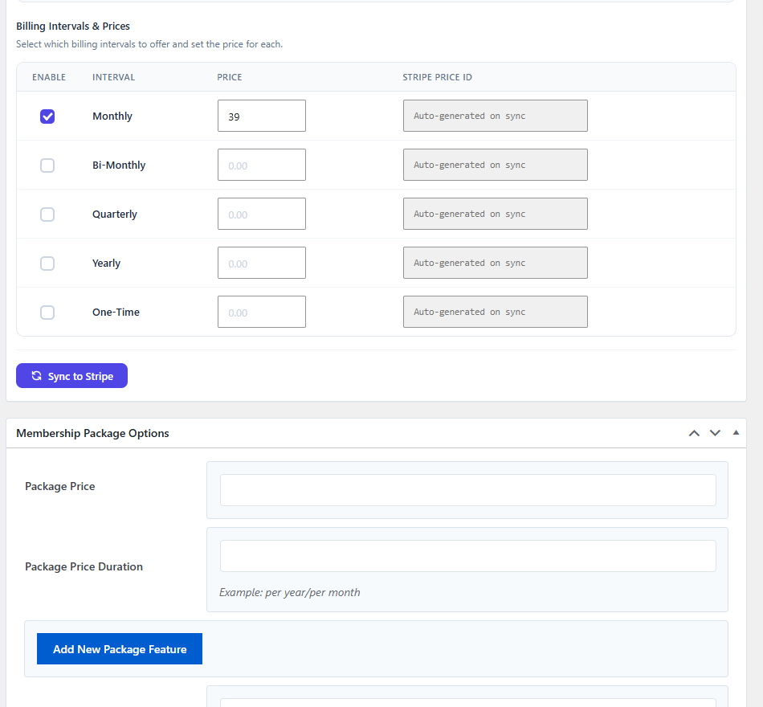Click the STRIPE PRICE ID column header
The height and width of the screenshot is (707, 763).
pyautogui.click(x=437, y=77)
